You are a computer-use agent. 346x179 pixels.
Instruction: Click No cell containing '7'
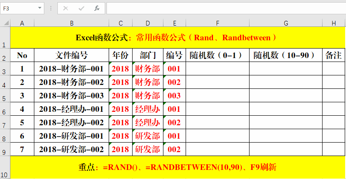point(22,149)
